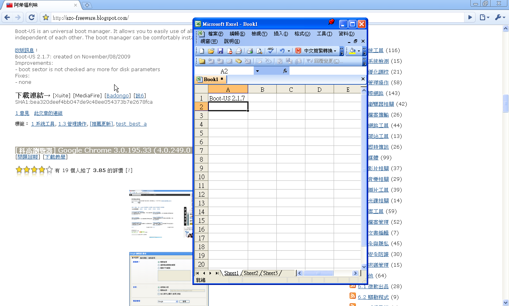
Task: Jump to the last sheet tab
Action: tap(217, 273)
